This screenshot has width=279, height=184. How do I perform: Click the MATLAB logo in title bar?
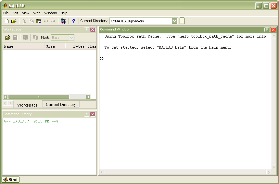pyautogui.click(x=5, y=6)
